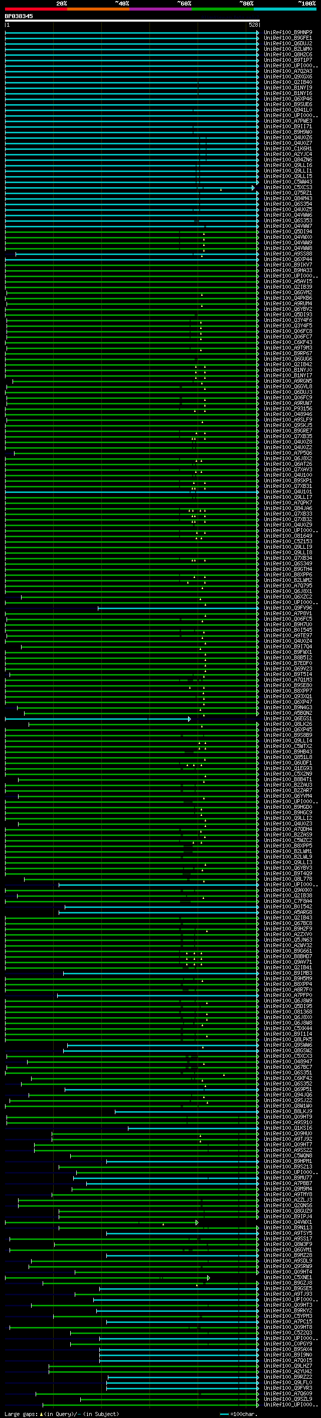The width and height of the screenshot is (321, 1418).
Task: Open hit UniRef100_Q6GVM2
Action: 288,293
